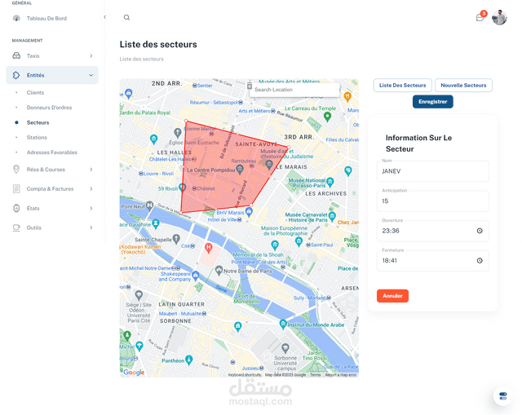
Task: Click the Outils cup icon
Action: [16, 227]
